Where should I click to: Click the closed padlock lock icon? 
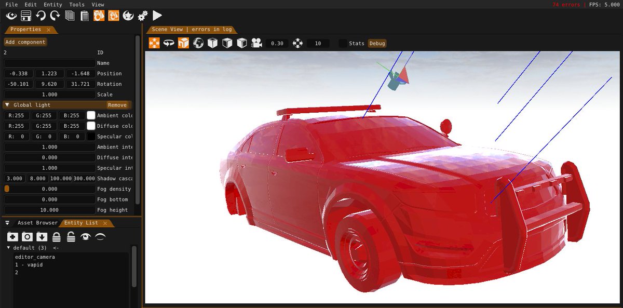click(57, 237)
